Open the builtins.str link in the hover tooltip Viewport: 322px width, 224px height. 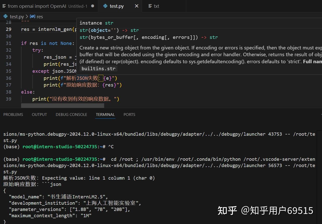tap(98, 68)
